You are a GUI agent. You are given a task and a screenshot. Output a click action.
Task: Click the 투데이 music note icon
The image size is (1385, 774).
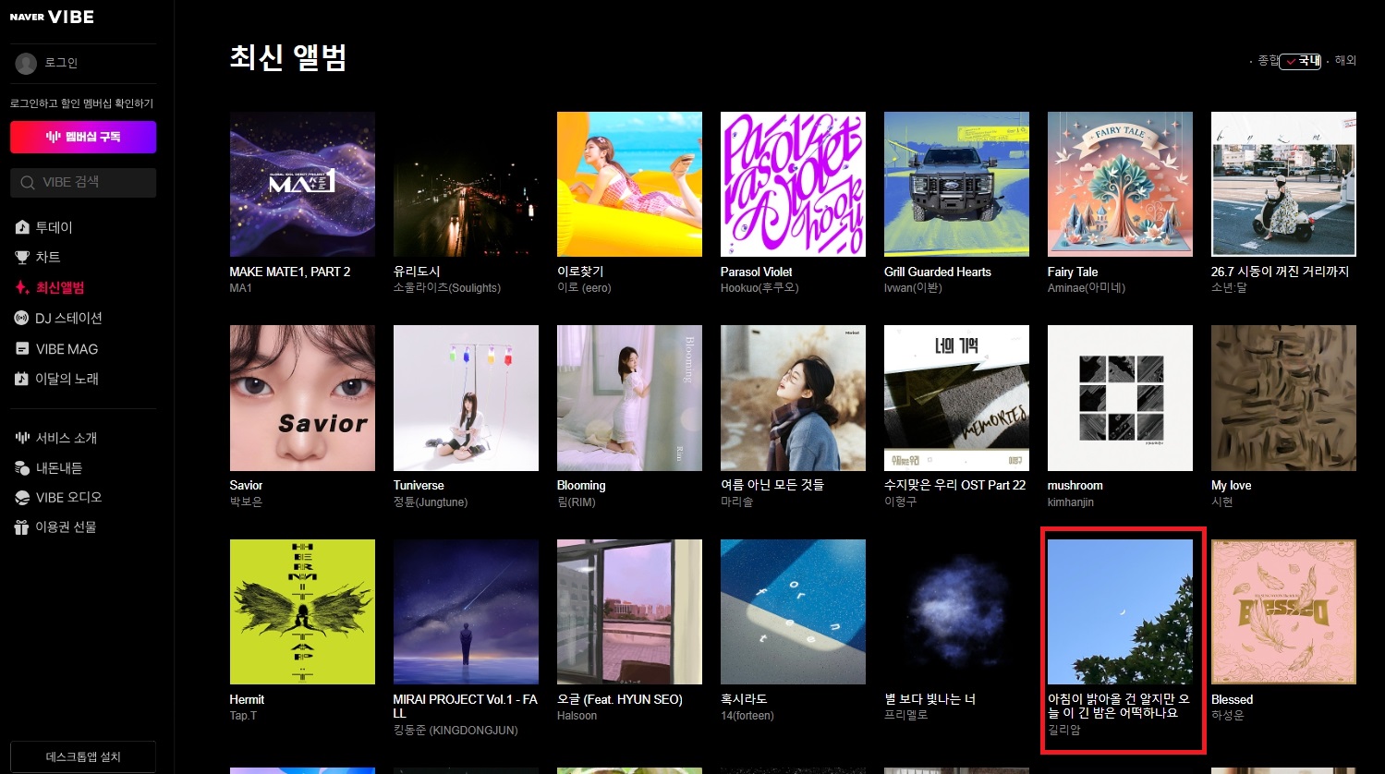pyautogui.click(x=22, y=227)
